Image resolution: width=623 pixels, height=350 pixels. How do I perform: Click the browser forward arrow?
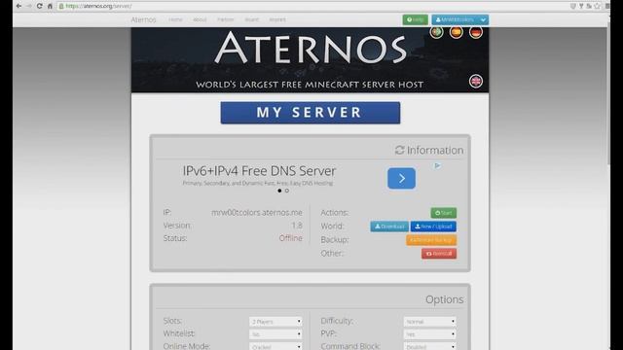(x=29, y=6)
